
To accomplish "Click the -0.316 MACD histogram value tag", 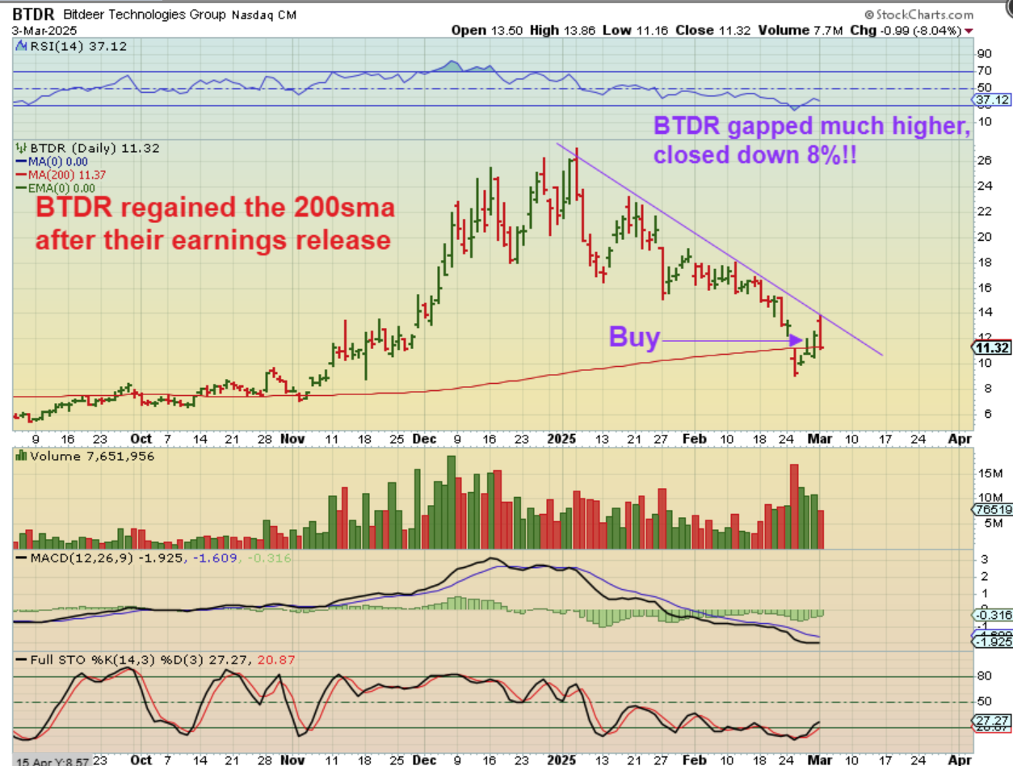I will click(993, 616).
